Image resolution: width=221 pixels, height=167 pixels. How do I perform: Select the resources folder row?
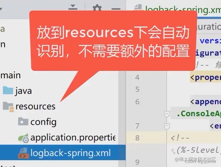coord(36,106)
